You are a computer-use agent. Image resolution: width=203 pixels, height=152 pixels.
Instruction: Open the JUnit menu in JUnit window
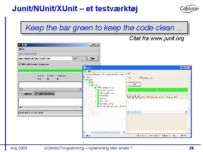(21, 49)
